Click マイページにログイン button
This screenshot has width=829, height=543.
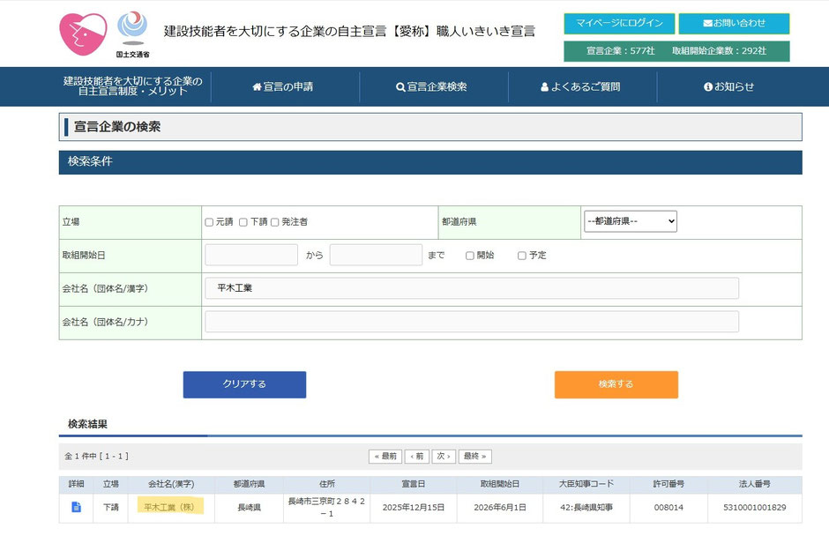619,23
